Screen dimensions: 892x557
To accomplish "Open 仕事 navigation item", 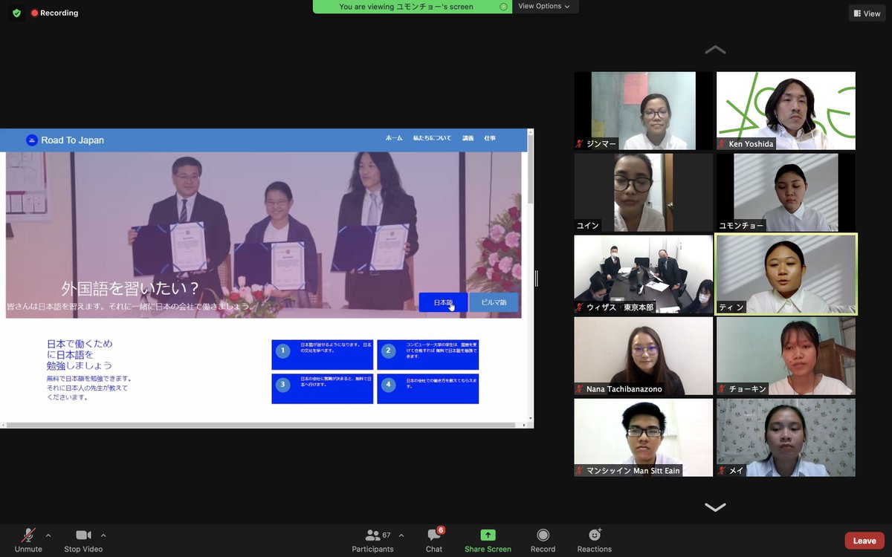I will pyautogui.click(x=490, y=138).
